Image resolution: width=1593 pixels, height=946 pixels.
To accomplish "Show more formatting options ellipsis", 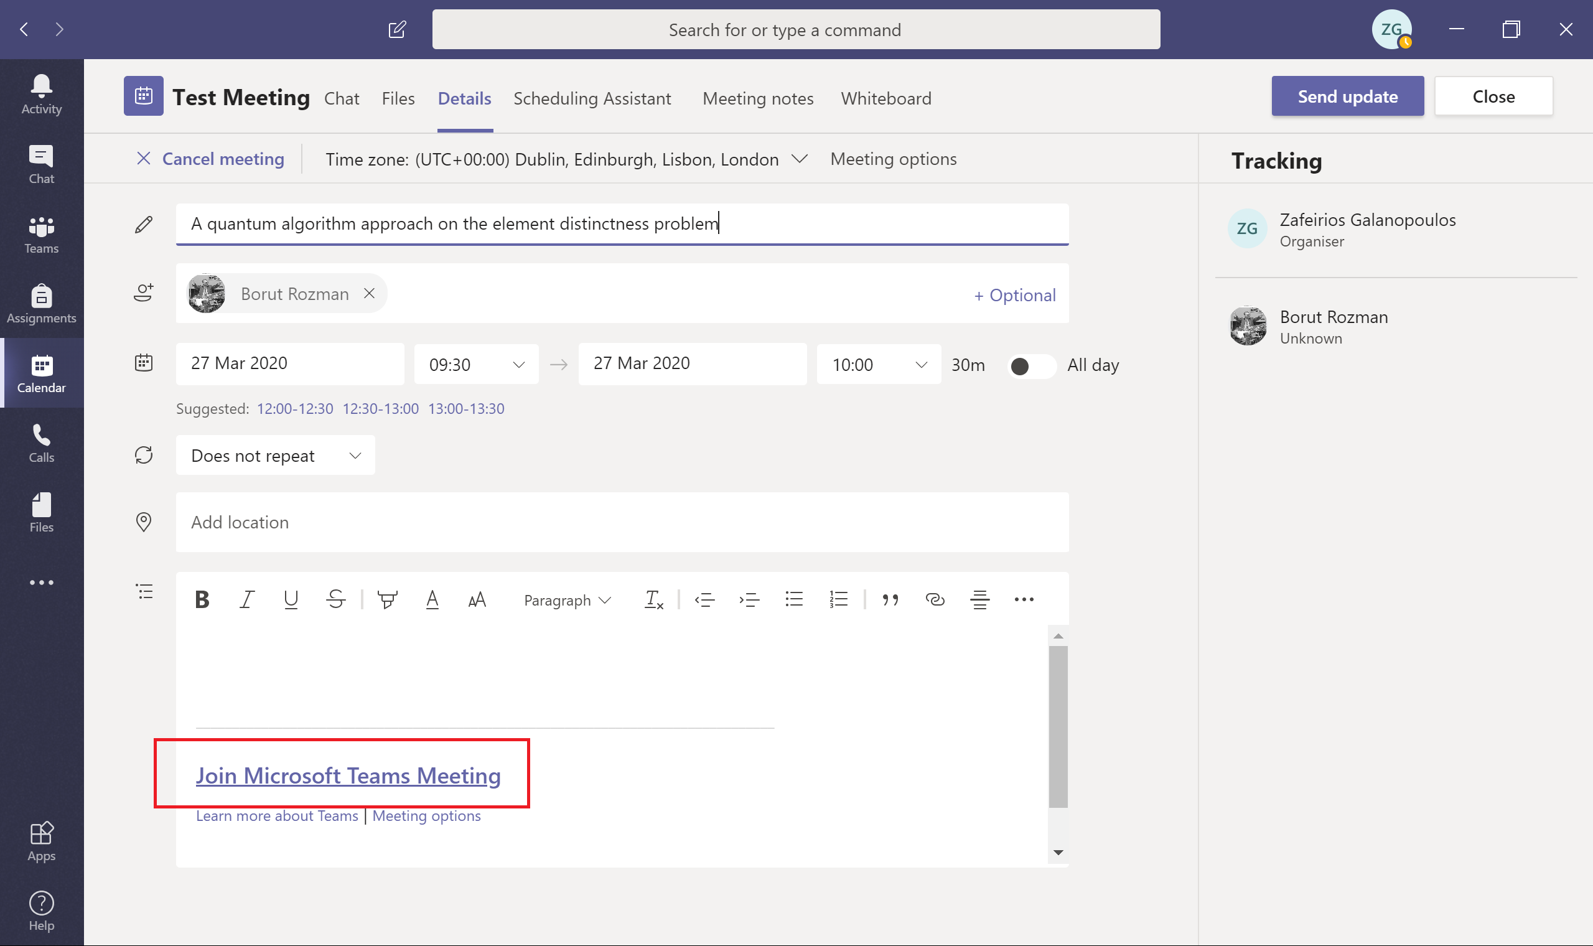I will pos(1024,599).
